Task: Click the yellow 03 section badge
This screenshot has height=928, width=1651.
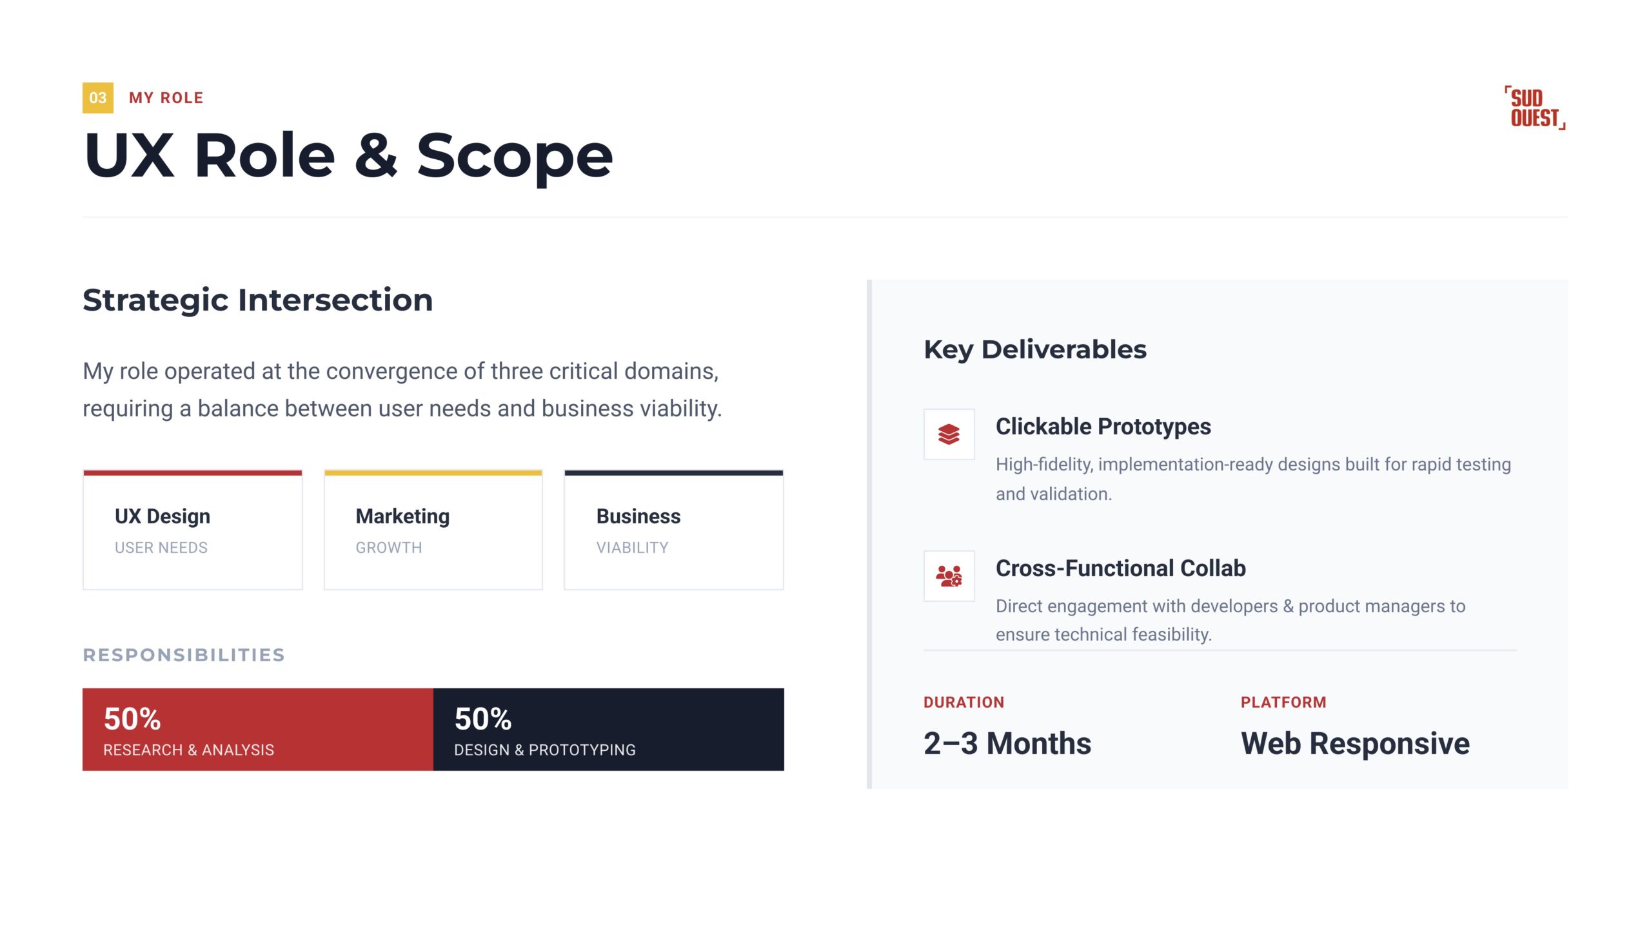Action: click(x=98, y=98)
